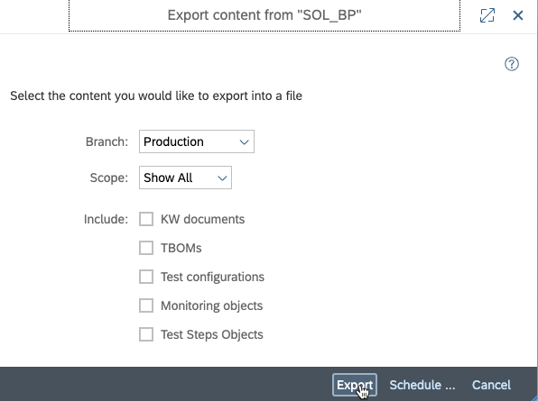
Task: Open the Scope dropdown arrow
Action: [x=222, y=178]
